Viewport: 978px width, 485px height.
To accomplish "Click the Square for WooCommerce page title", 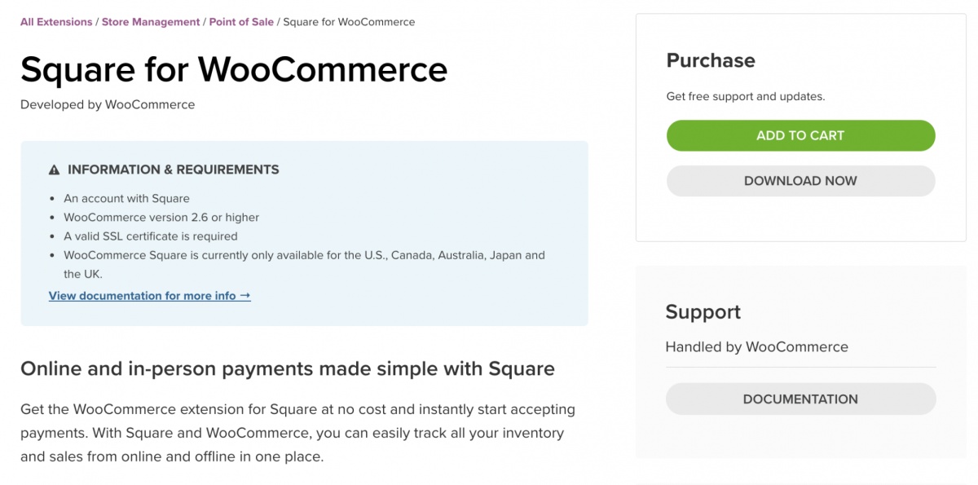I will pos(234,69).
